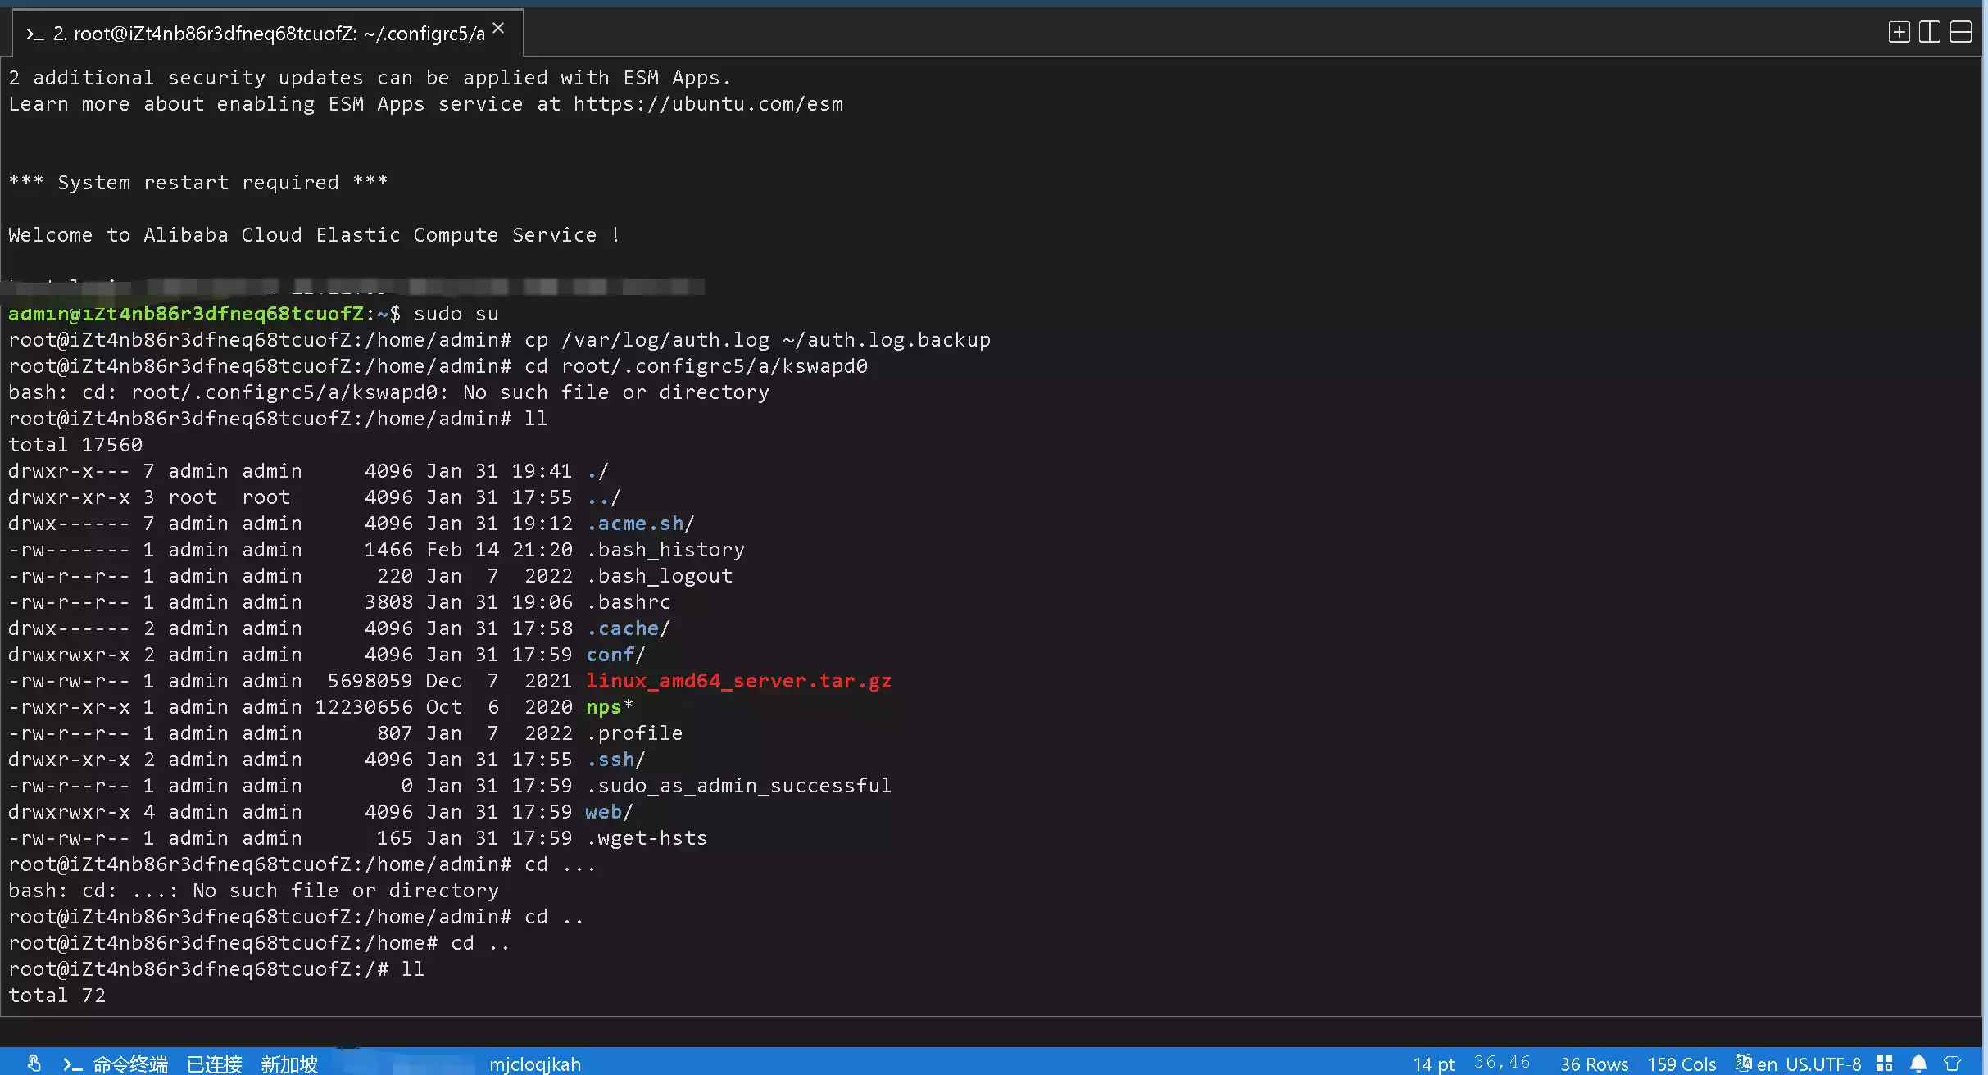Click the new tab plus icon
Screen dimensions: 1988x1075
[x=1899, y=32]
